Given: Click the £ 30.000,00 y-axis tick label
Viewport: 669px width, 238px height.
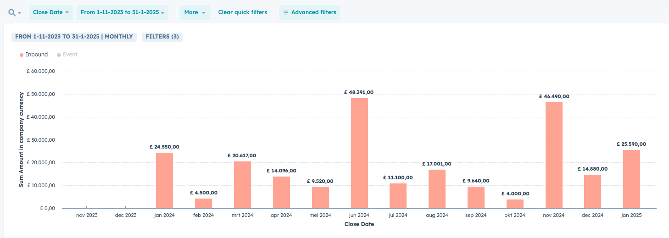Looking at the screenshot, I should click(x=41, y=140).
